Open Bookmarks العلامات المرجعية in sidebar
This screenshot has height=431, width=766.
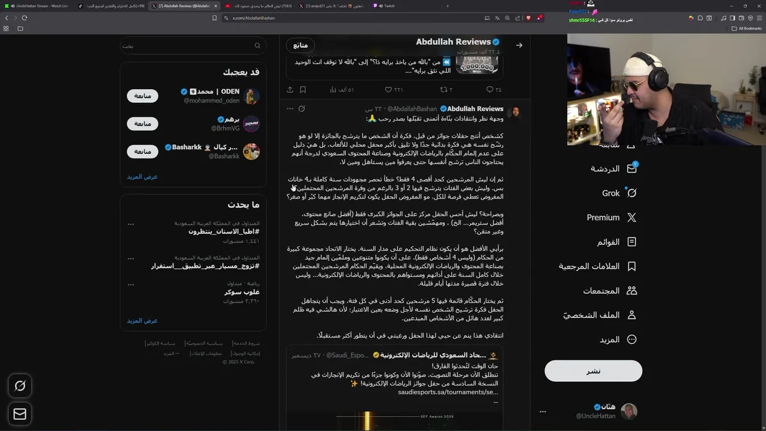tap(598, 266)
